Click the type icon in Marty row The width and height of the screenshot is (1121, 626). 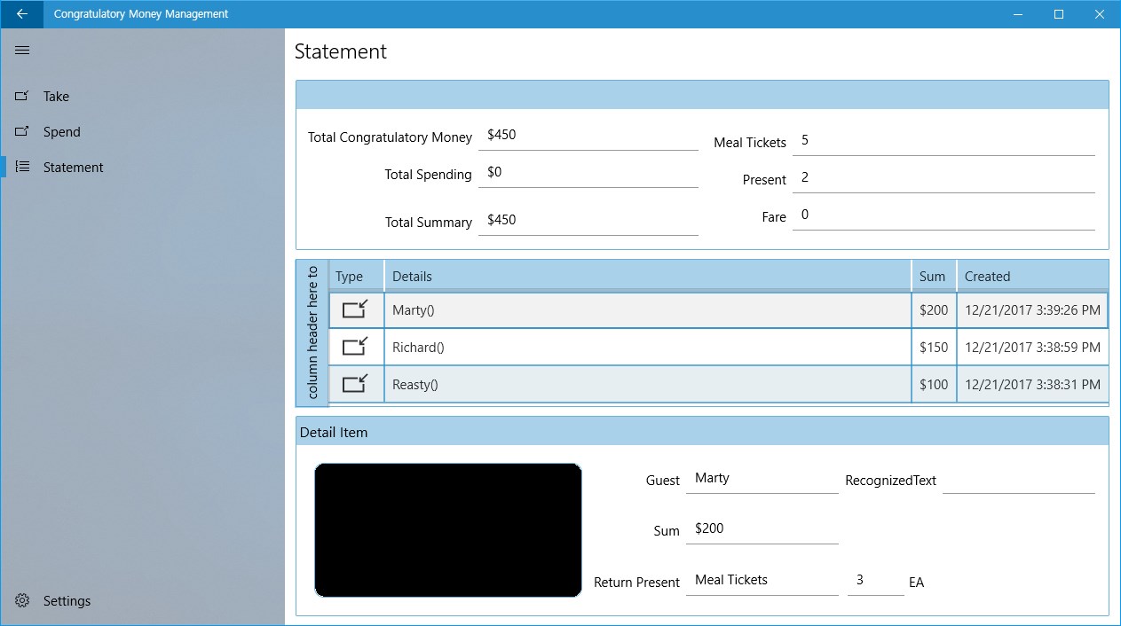click(x=355, y=309)
